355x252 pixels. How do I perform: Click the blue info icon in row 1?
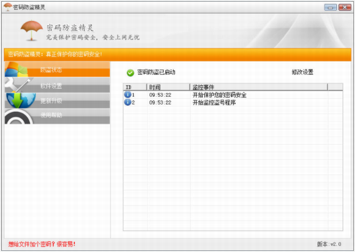(128, 95)
